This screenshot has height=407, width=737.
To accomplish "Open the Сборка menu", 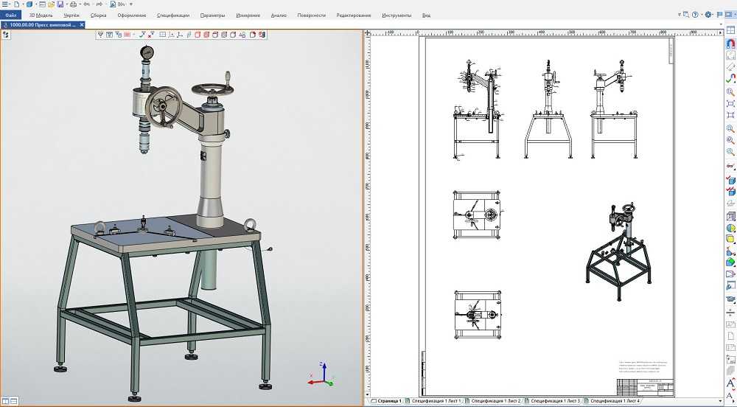I will pyautogui.click(x=98, y=15).
